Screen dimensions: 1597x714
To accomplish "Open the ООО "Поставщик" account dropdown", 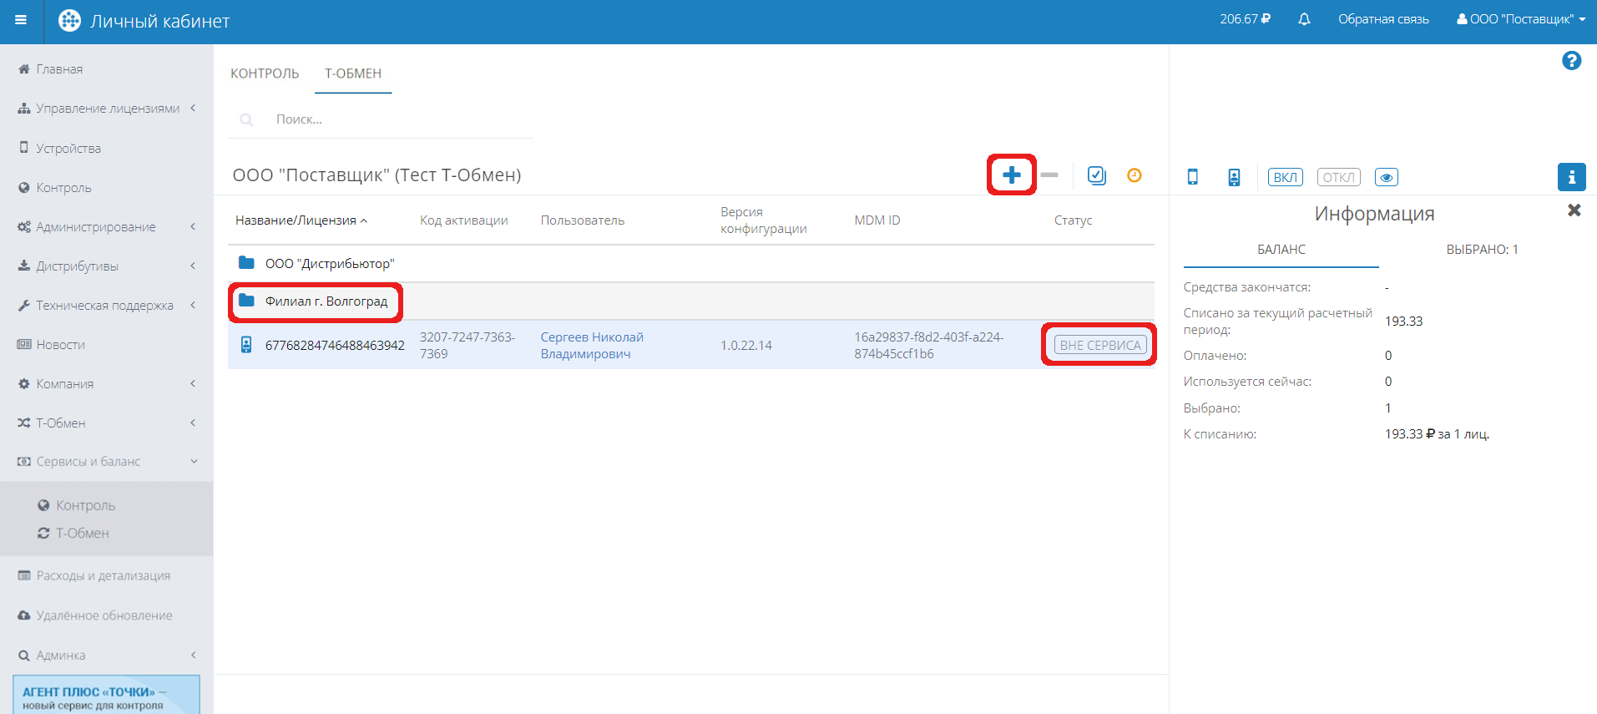I will [x=1520, y=19].
